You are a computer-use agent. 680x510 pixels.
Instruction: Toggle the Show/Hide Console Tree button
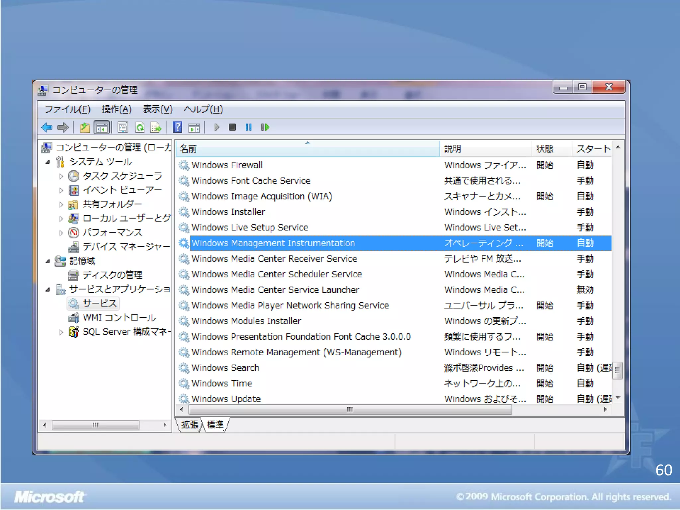tap(102, 127)
